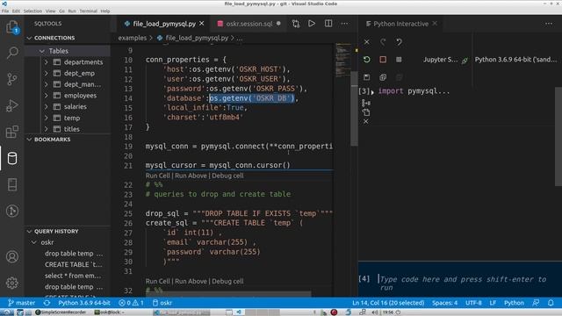This screenshot has width=562, height=316.
Task: Collapse the Tables tree node
Action: 42,51
